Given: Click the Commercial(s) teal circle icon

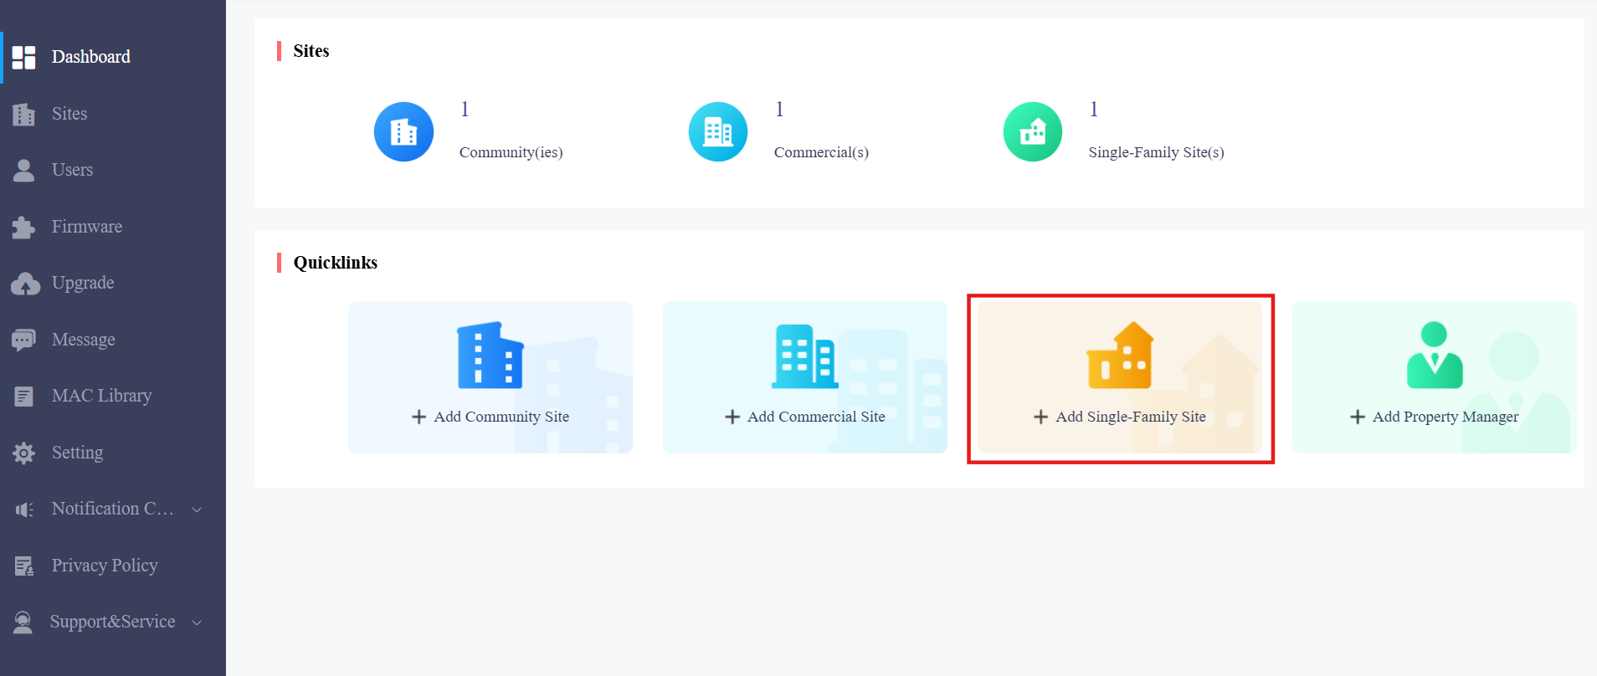Looking at the screenshot, I should pyautogui.click(x=718, y=131).
